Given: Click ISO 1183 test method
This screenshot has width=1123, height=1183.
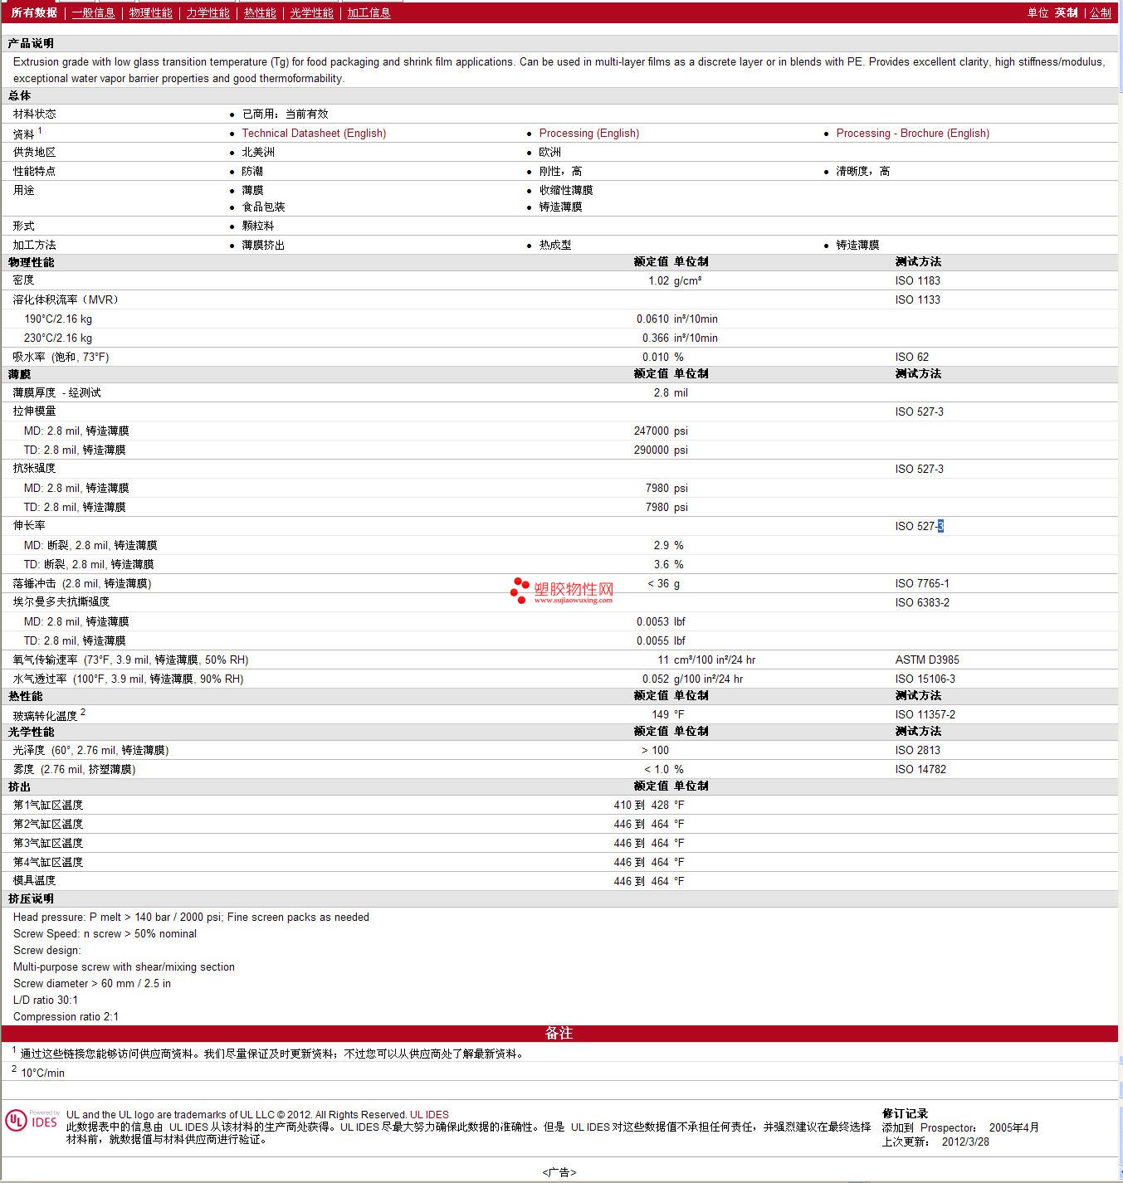Looking at the screenshot, I should 917,280.
